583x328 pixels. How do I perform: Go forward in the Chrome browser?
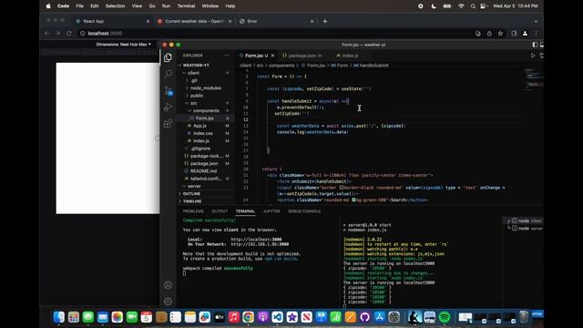(58, 33)
